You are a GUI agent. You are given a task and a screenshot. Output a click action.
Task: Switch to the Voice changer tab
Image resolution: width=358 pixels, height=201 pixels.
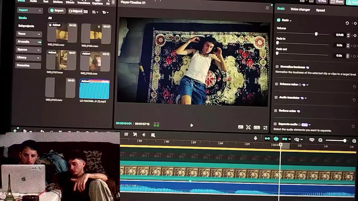point(300,9)
